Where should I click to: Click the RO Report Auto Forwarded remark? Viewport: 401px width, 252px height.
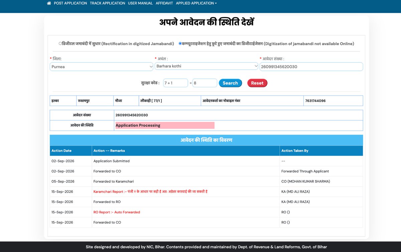click(x=117, y=212)
